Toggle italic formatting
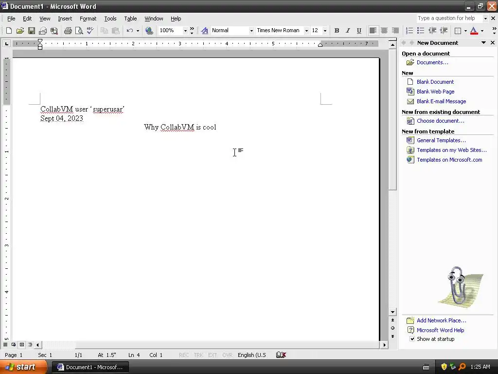The width and height of the screenshot is (498, 374). [348, 31]
